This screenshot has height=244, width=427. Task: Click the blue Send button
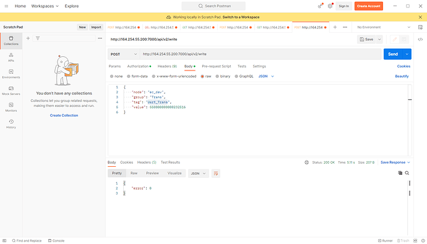[x=393, y=54]
